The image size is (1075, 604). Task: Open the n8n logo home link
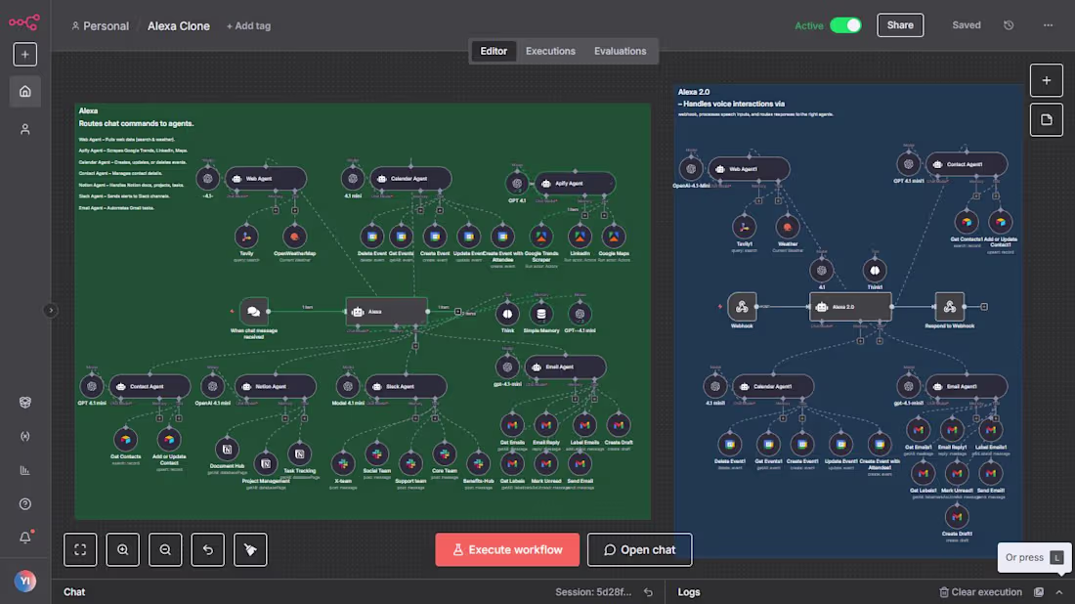click(x=24, y=22)
